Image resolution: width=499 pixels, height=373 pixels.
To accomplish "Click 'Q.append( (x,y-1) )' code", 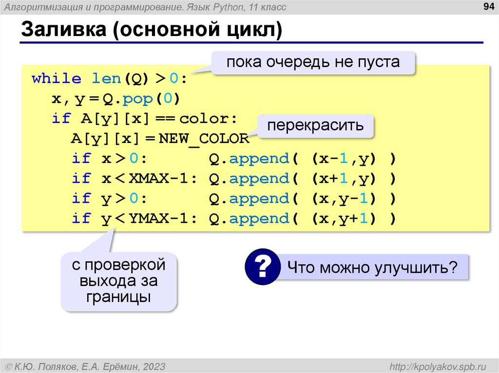I will [302, 199].
